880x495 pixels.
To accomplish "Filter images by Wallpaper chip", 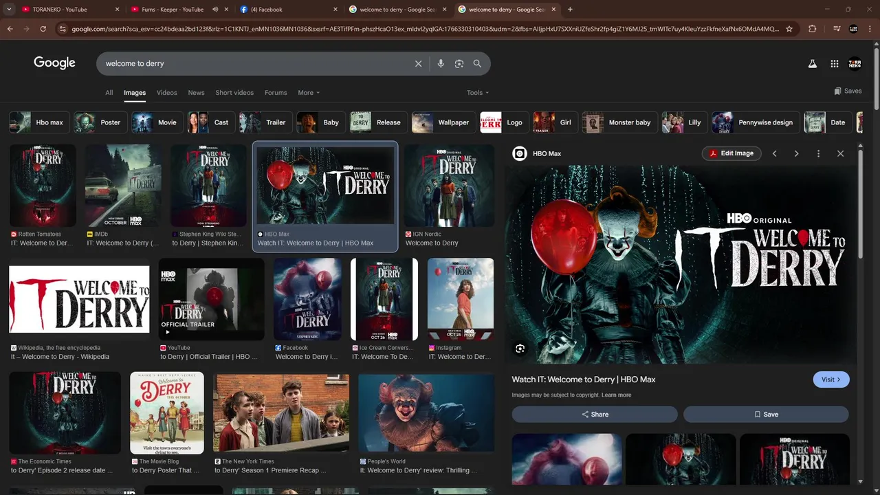I will [443, 122].
